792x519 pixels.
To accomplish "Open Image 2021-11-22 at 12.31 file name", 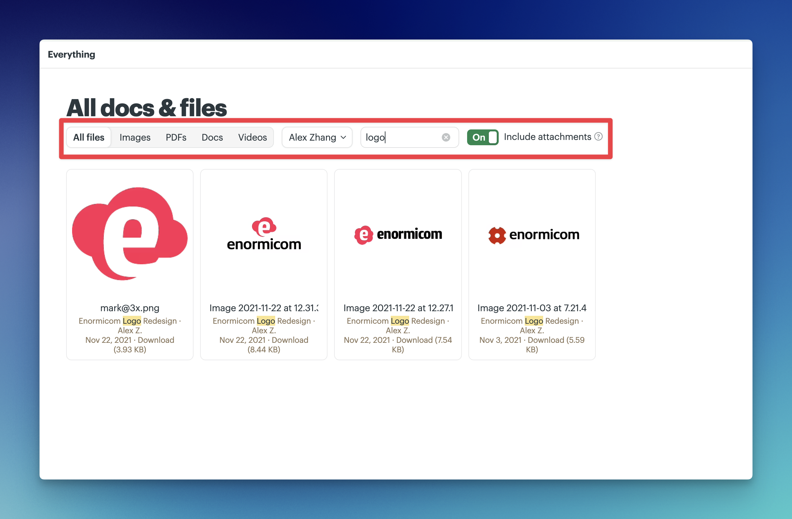I will point(264,308).
